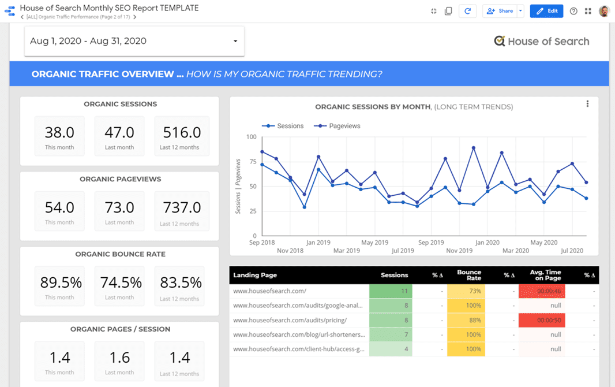Open the Google apps grid icon
615x387 pixels.
pos(587,11)
